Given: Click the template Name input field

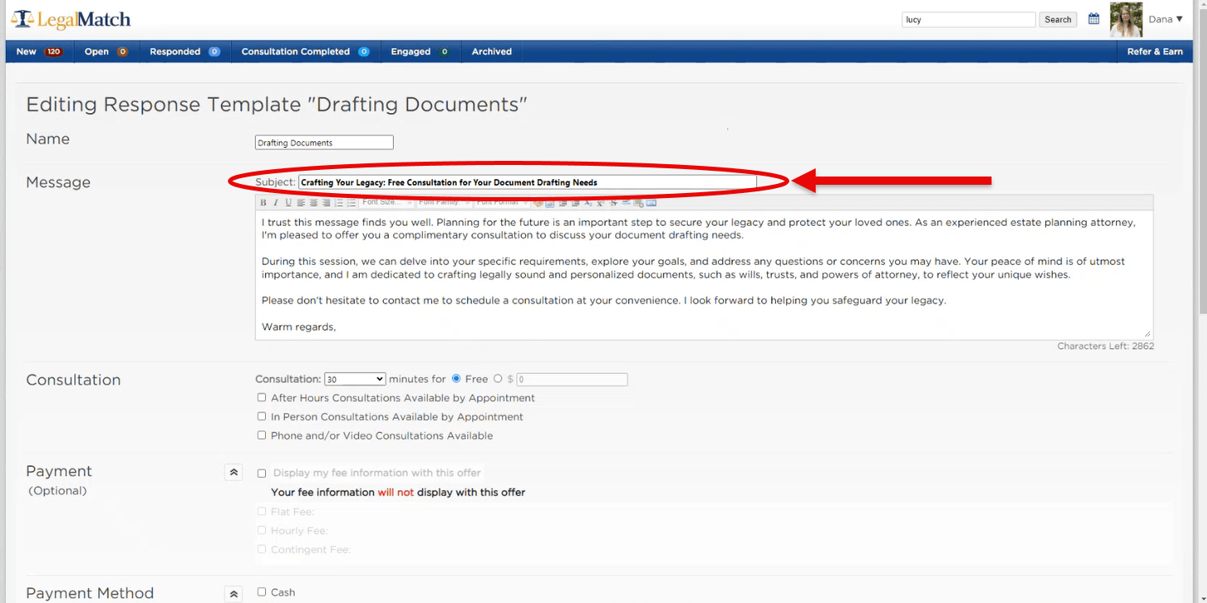Looking at the screenshot, I should [324, 143].
